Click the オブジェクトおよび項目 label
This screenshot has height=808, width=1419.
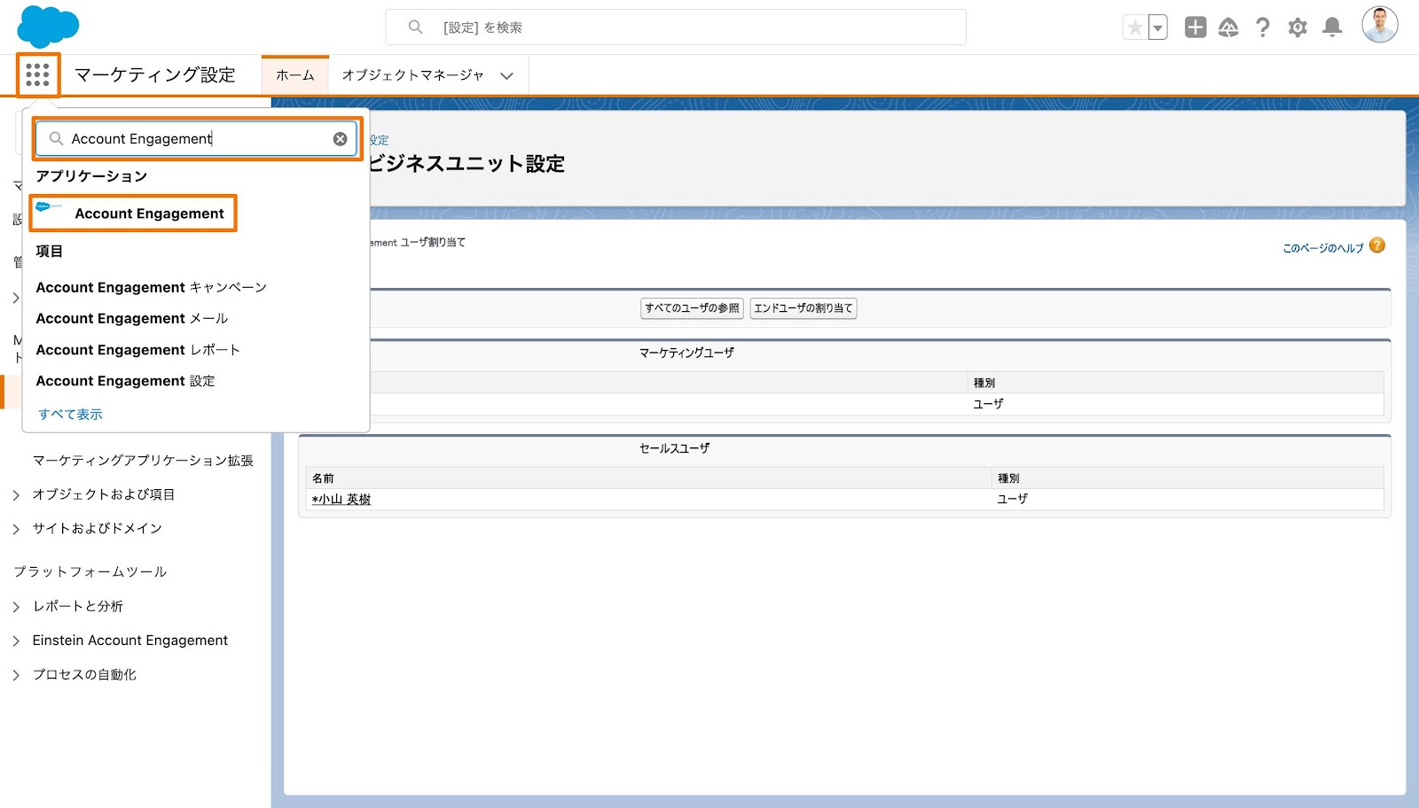tap(104, 494)
